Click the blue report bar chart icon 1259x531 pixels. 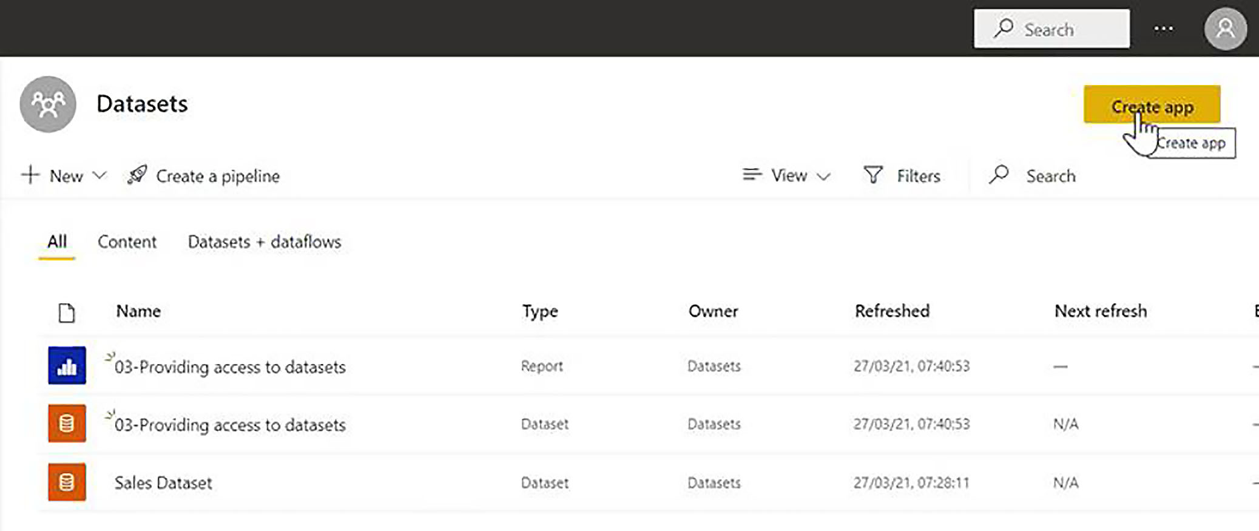(67, 365)
